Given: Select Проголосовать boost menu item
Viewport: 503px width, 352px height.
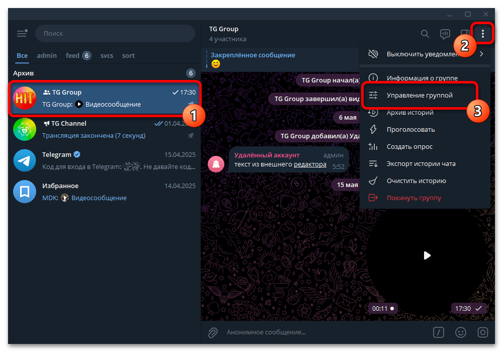Looking at the screenshot, I should point(425,130).
